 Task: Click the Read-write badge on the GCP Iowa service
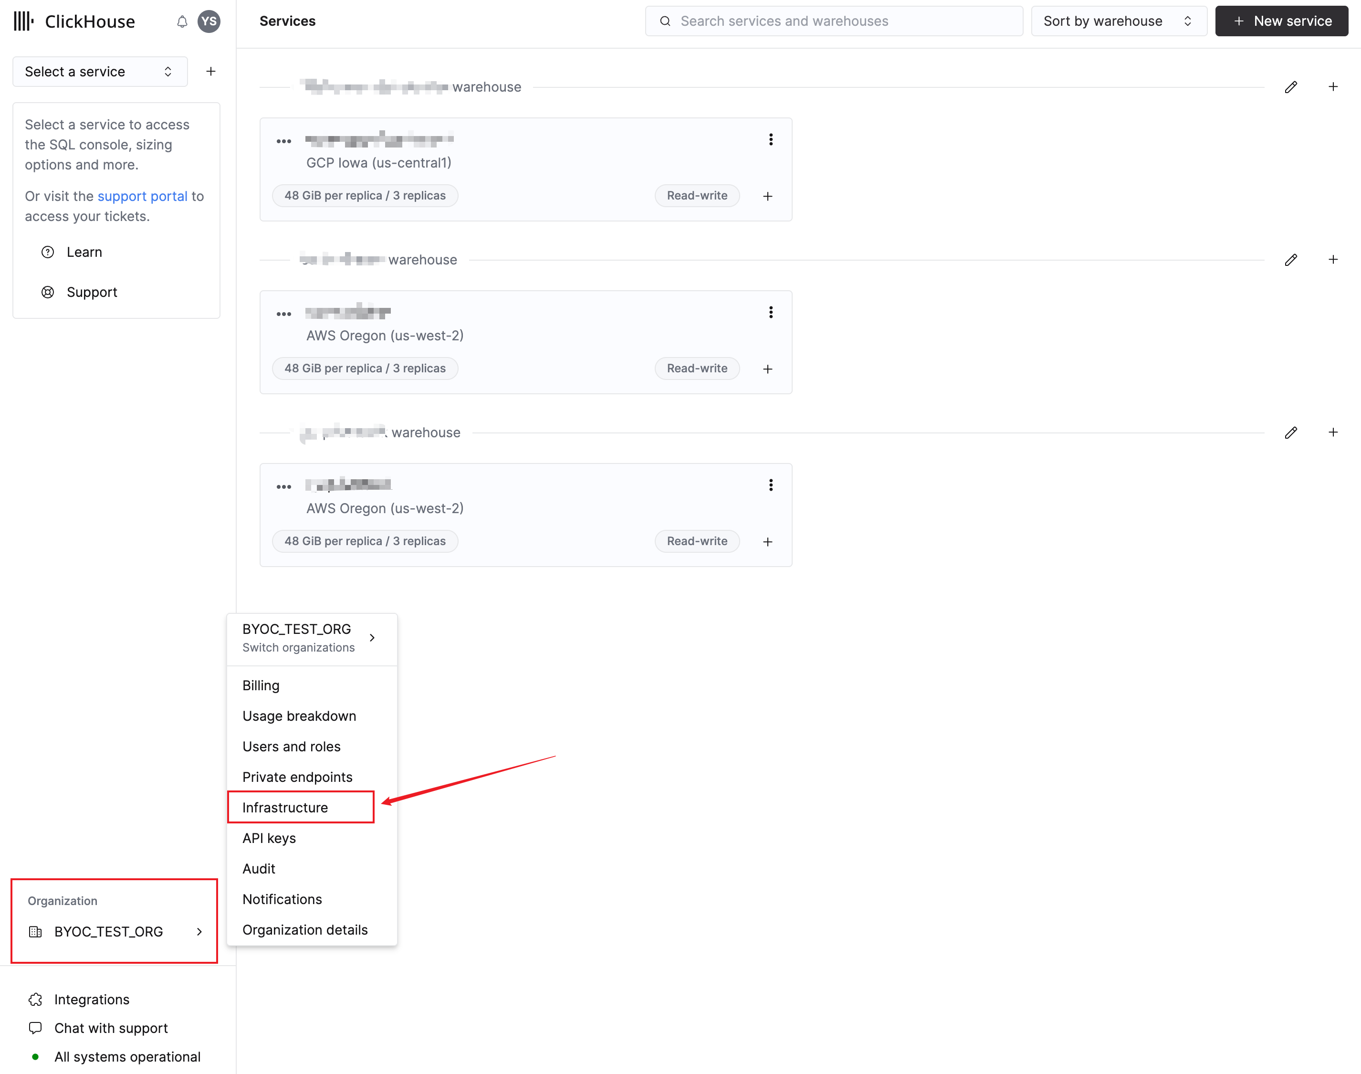click(697, 196)
